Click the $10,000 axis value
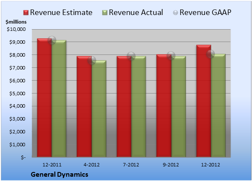 coord(16,29)
